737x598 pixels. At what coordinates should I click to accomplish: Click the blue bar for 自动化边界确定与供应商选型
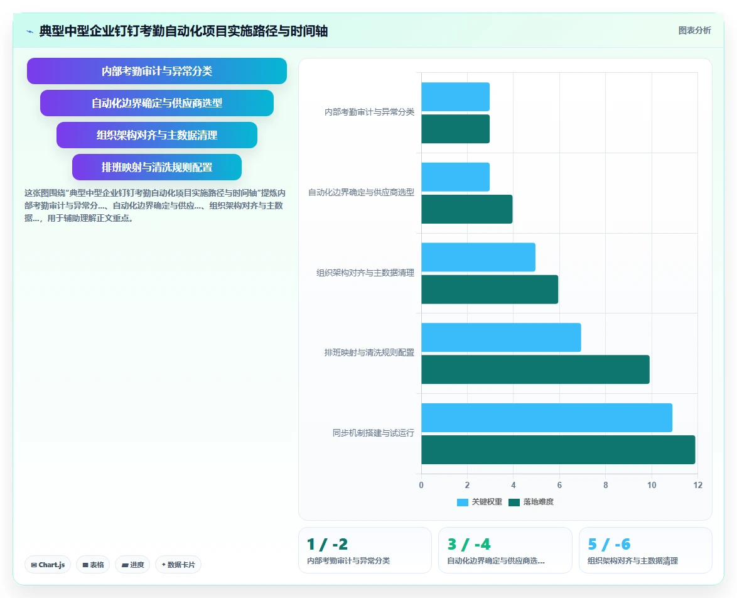[x=456, y=177]
